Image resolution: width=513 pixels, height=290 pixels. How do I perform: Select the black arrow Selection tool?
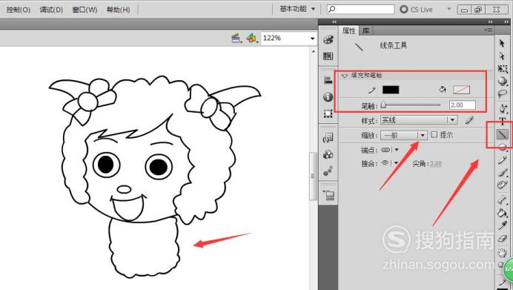coord(502,43)
